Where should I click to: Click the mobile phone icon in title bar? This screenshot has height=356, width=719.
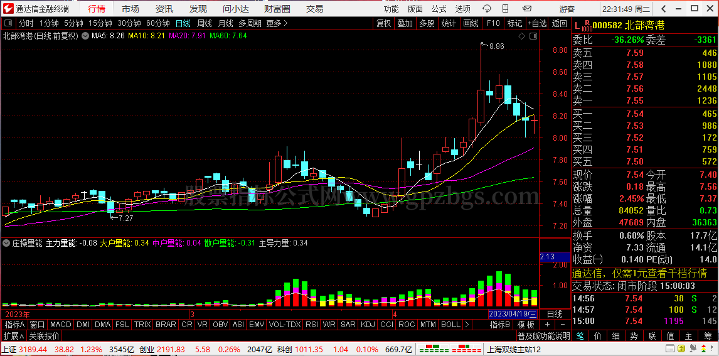pos(505,9)
